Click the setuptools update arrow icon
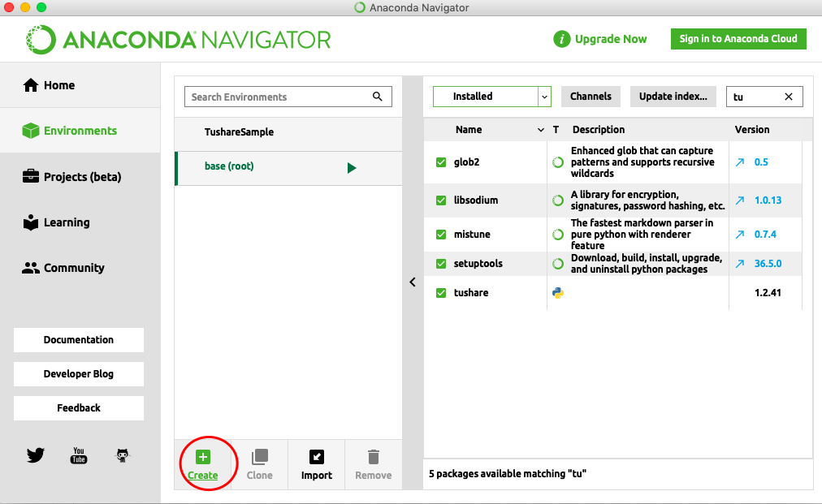The height and width of the screenshot is (504, 822). [740, 264]
